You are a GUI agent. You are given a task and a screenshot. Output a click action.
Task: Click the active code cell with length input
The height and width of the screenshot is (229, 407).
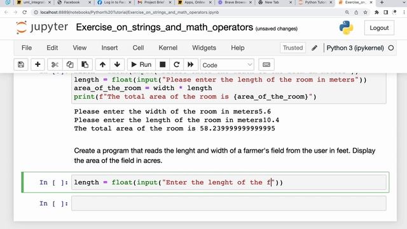pyautogui.click(x=229, y=183)
